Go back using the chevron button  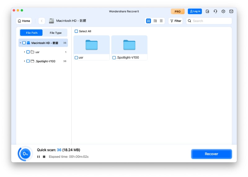42,21
